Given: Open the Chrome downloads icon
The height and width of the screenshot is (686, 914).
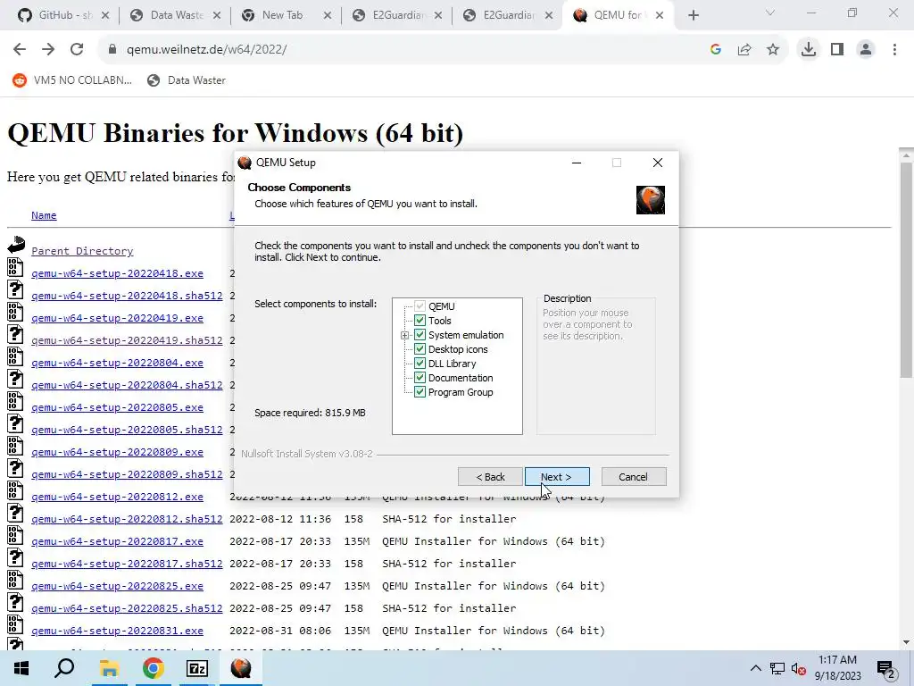Looking at the screenshot, I should (x=809, y=50).
